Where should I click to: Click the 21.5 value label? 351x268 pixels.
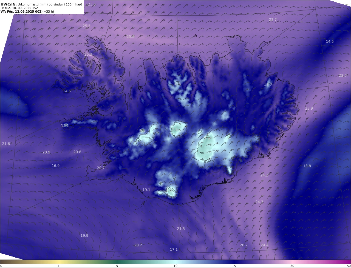click(181, 229)
